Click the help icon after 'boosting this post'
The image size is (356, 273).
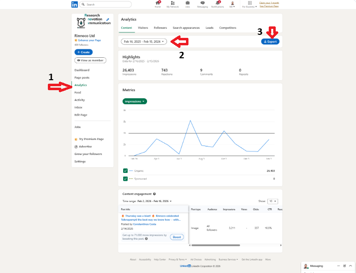click(x=147, y=239)
